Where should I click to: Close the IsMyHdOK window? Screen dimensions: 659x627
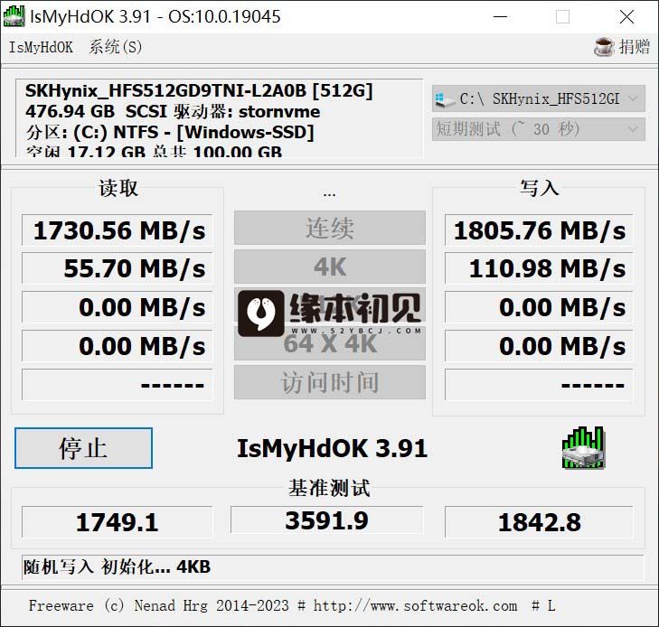[x=626, y=17]
